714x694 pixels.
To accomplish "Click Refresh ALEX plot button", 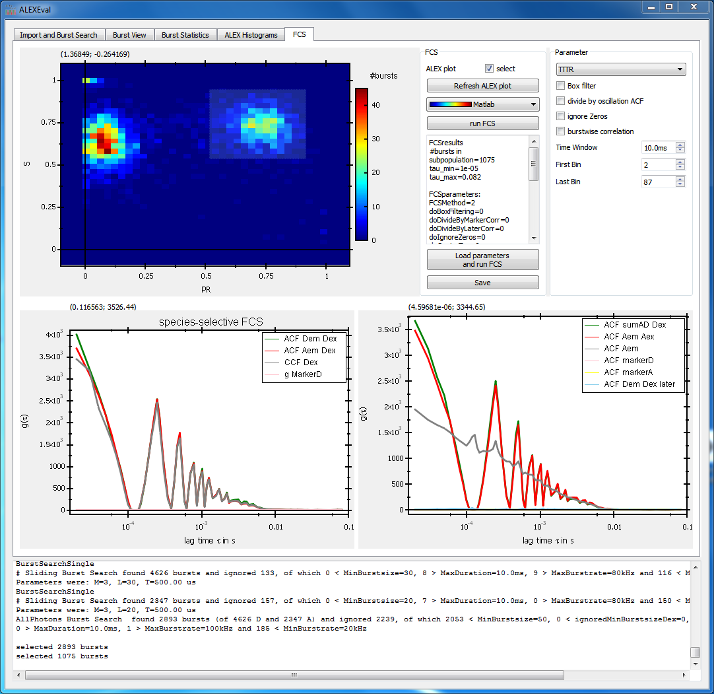I will pyautogui.click(x=482, y=86).
